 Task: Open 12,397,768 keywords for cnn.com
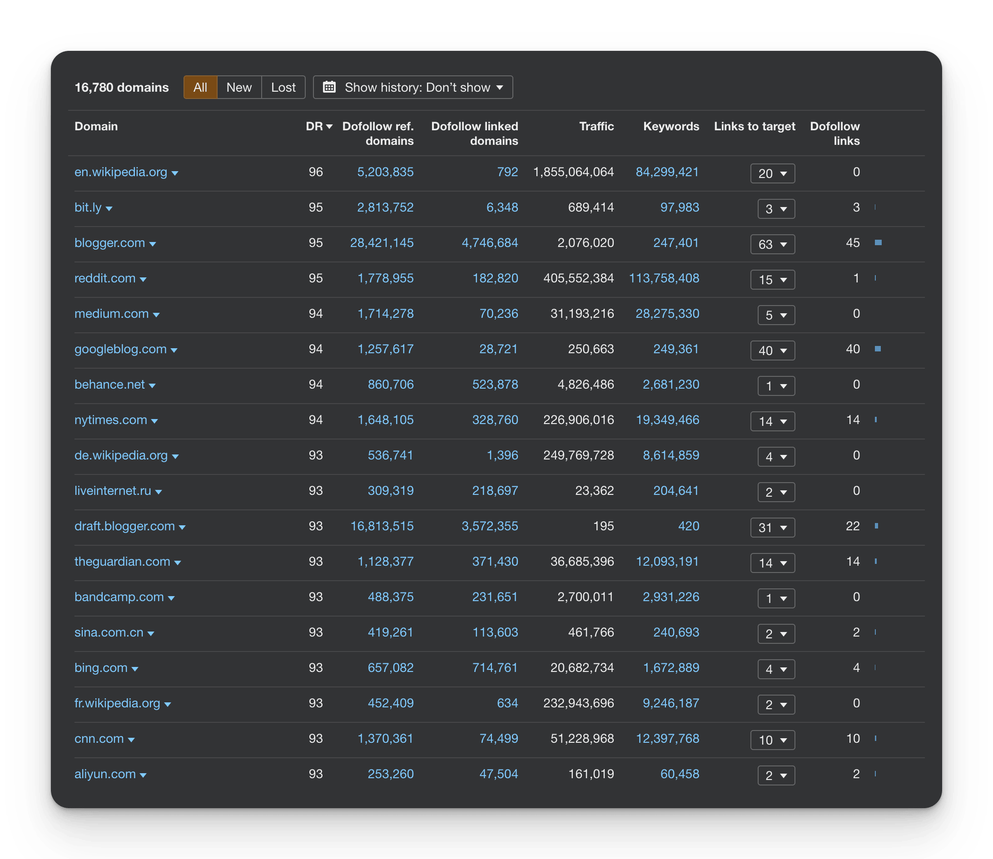pyautogui.click(x=667, y=739)
